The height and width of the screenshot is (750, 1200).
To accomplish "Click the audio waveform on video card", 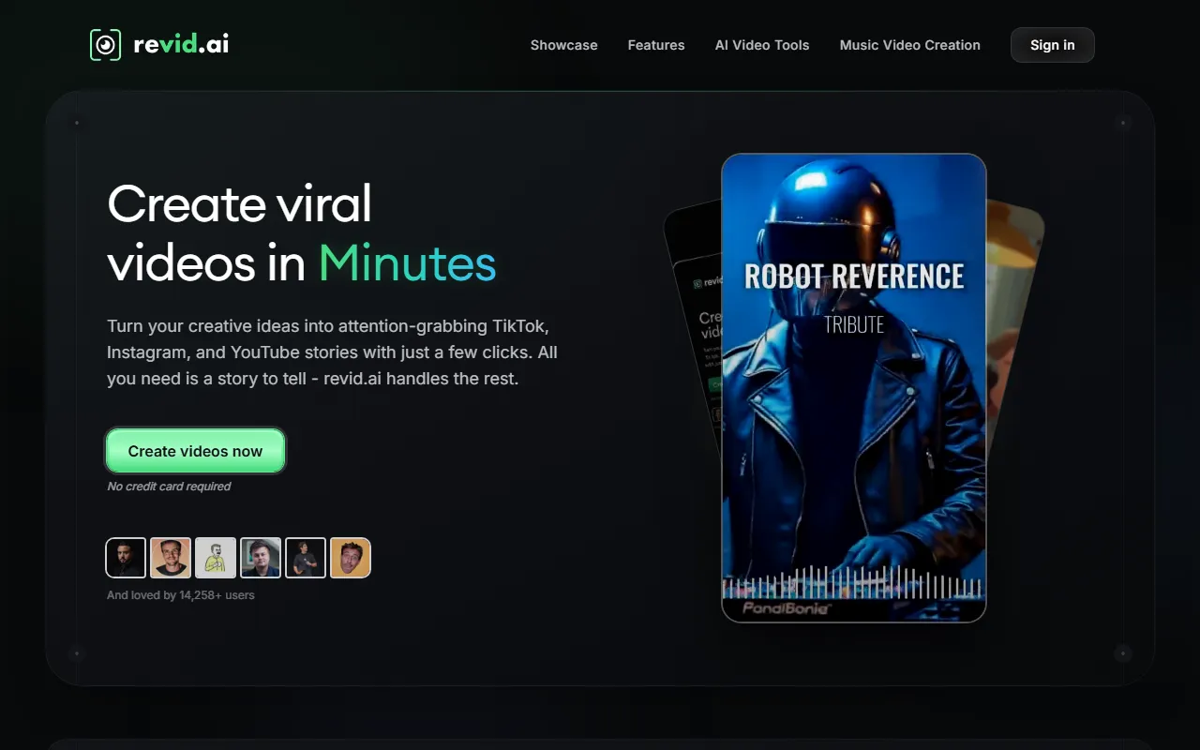I will [853, 583].
